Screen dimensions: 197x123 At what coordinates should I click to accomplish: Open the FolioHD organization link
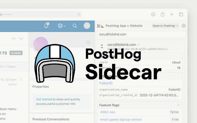point(106,83)
